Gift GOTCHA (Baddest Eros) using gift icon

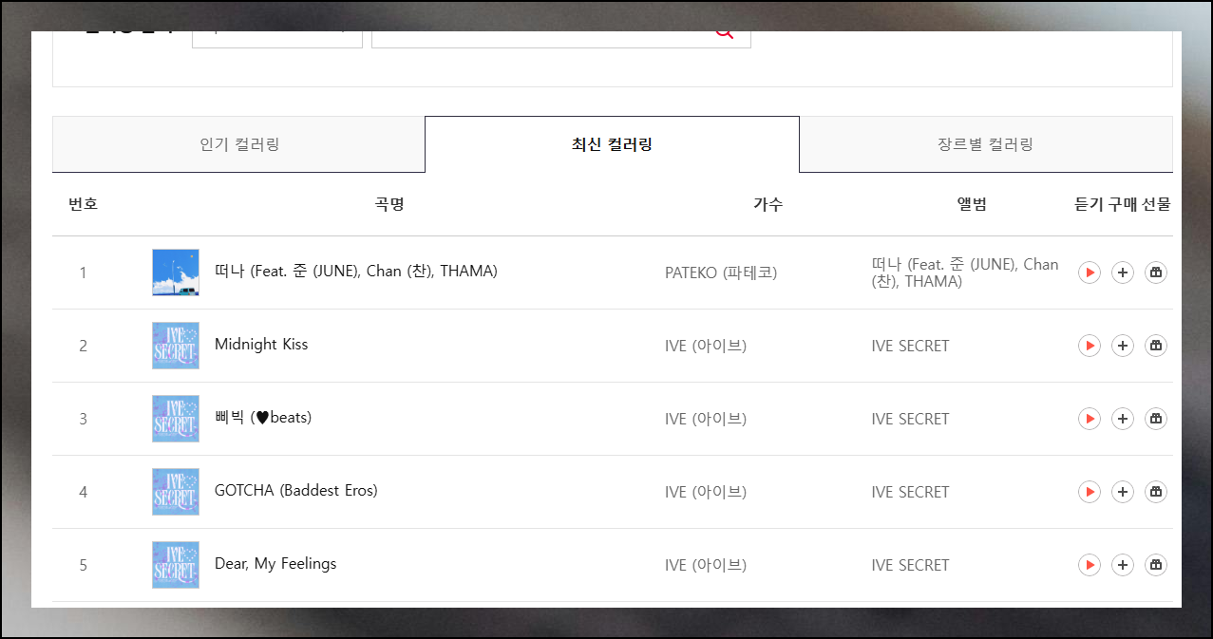pos(1156,492)
